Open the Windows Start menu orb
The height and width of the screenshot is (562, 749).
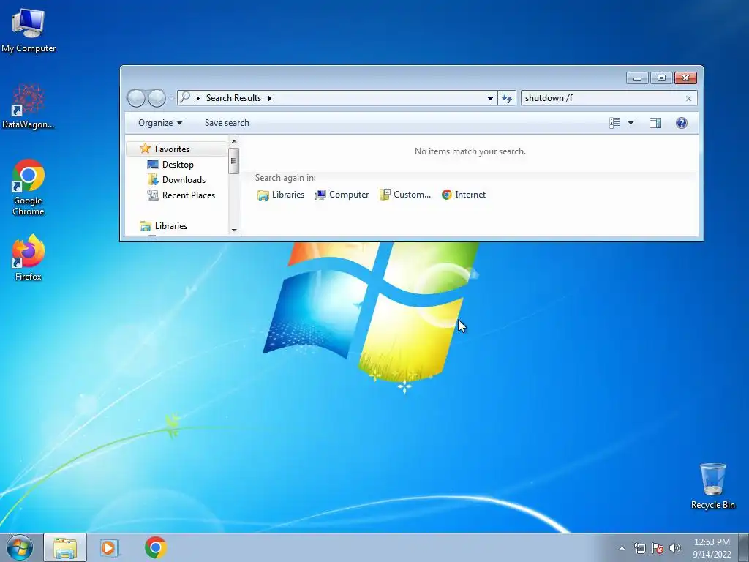pos(20,547)
